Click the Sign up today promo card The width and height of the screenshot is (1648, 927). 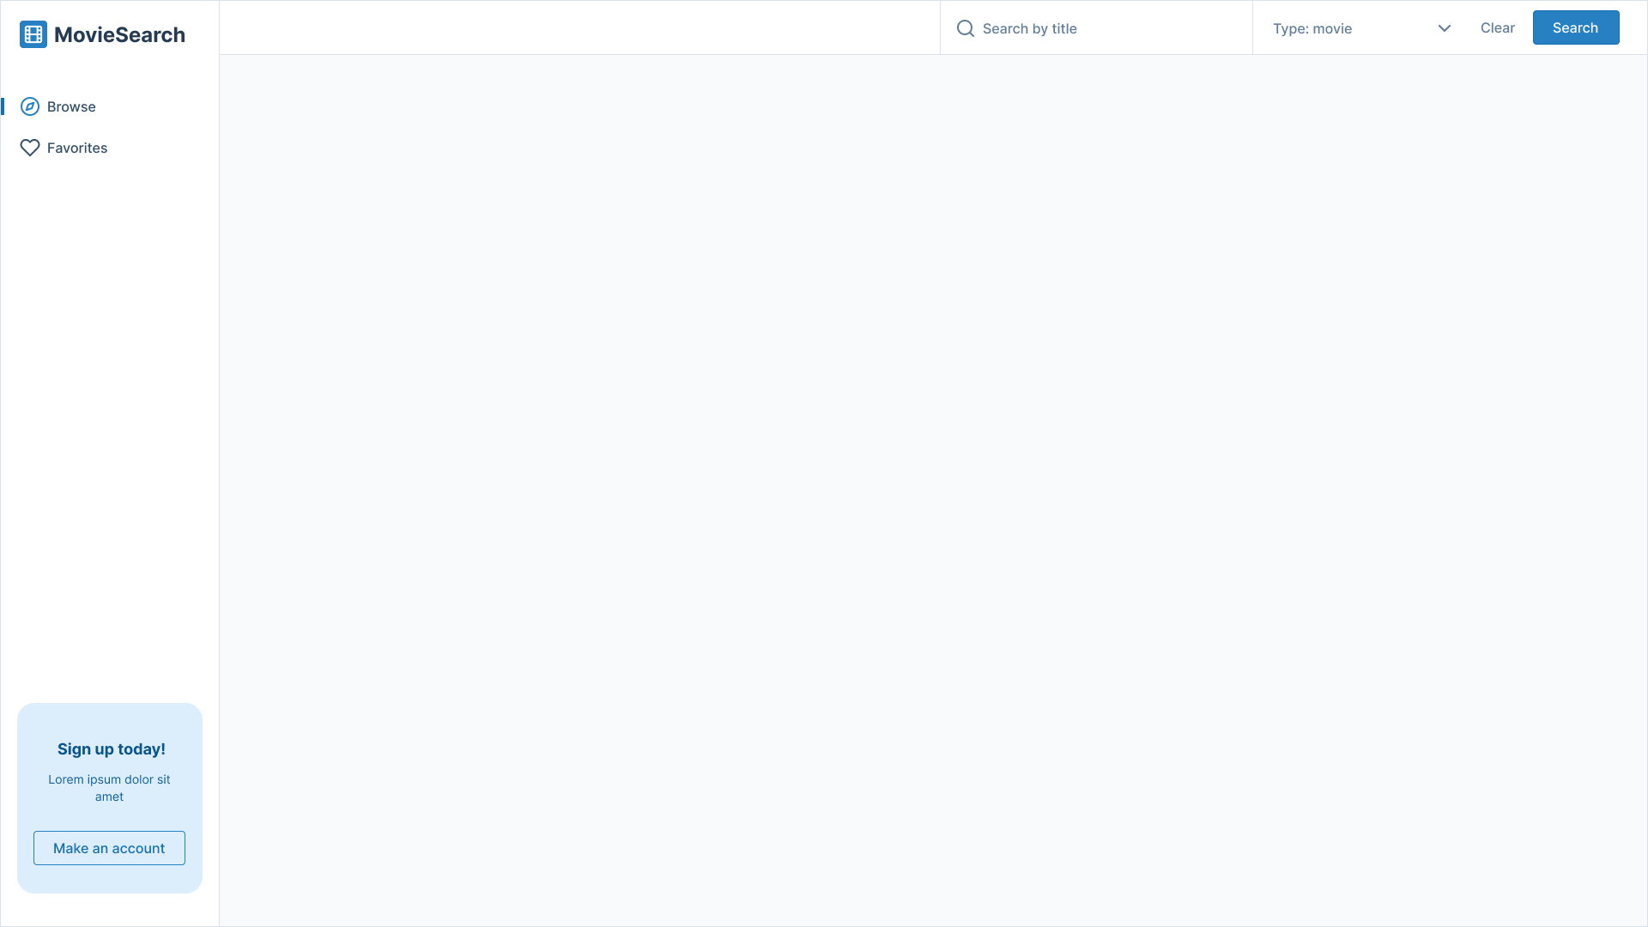coord(110,798)
